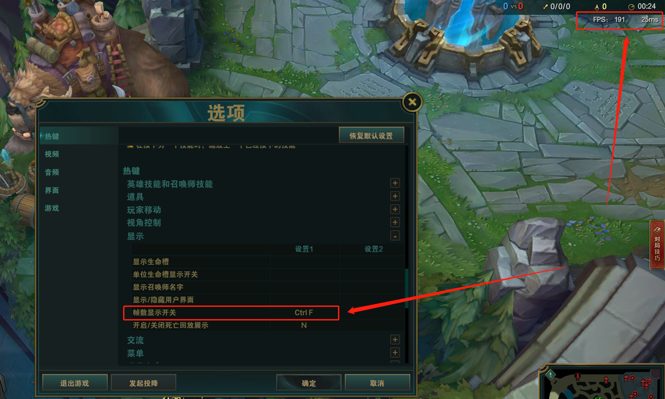The height and width of the screenshot is (399, 665).
Task: Expand the 玩家移动 section
Action: coord(395,209)
